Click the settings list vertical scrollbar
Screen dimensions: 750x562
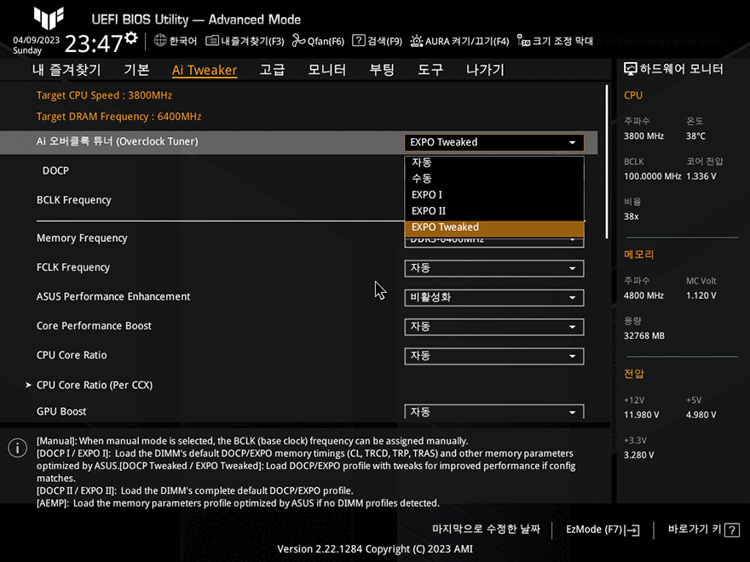607,162
